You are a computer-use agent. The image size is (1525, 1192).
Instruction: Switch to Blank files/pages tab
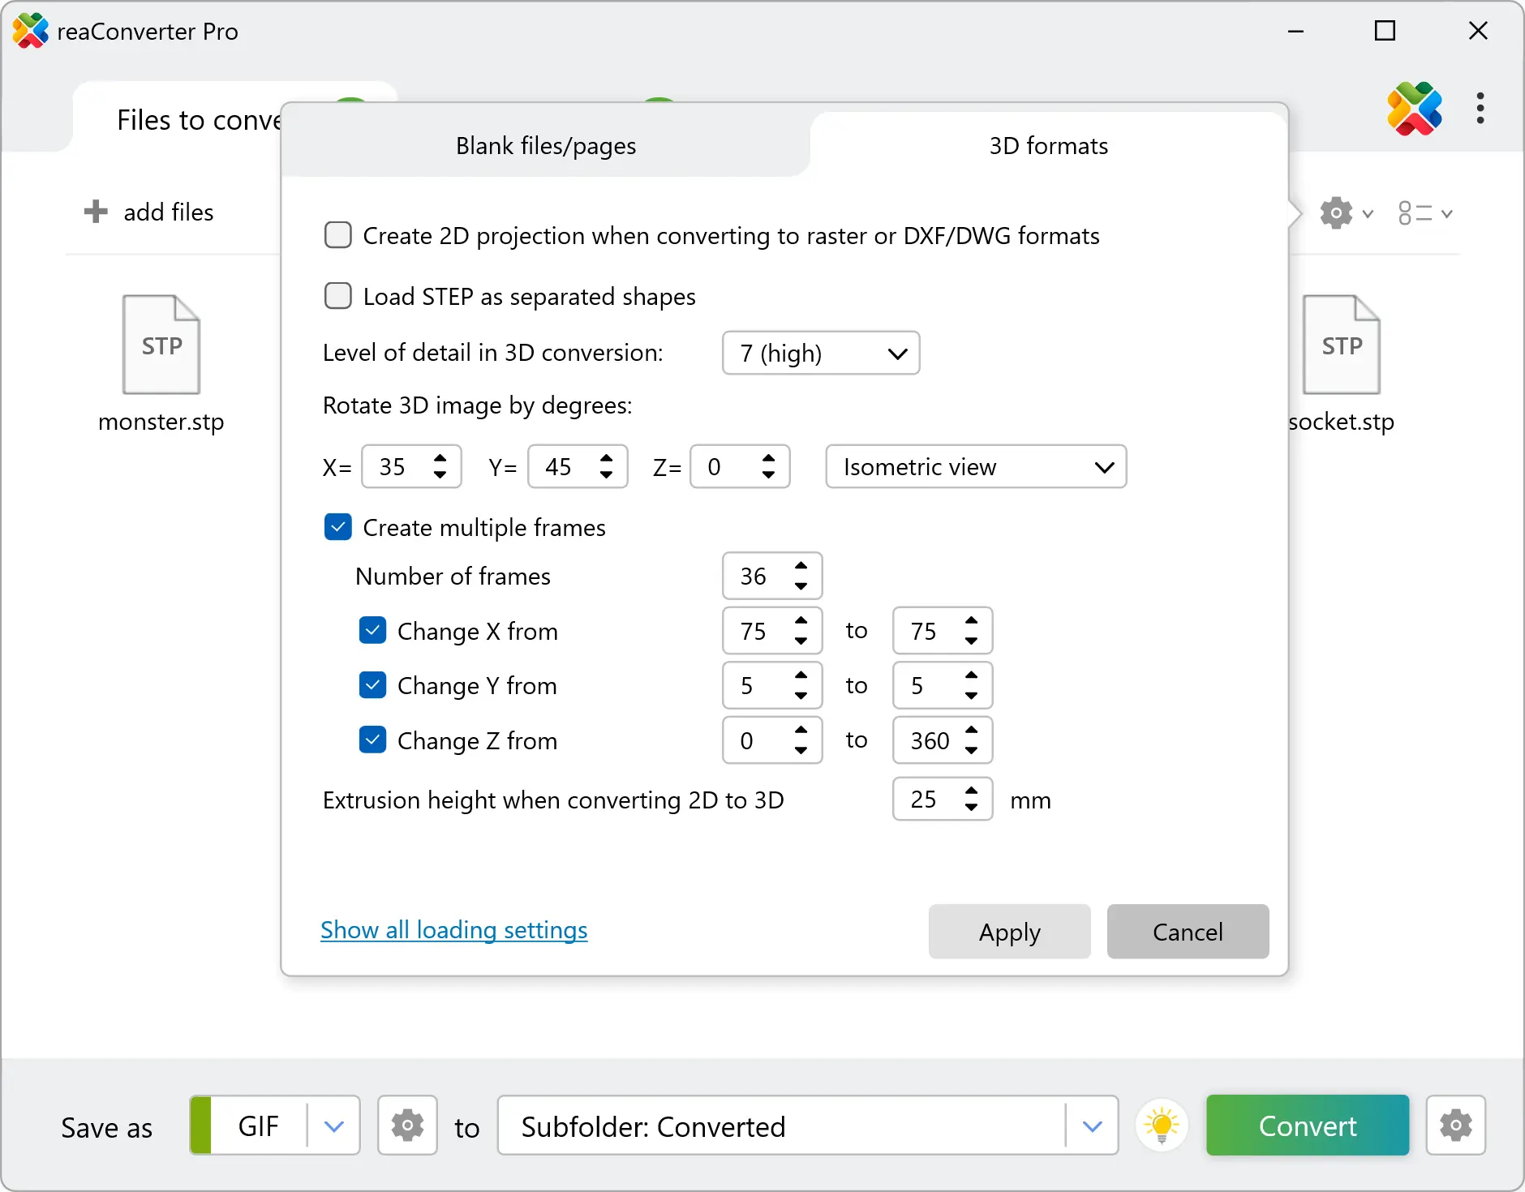point(546,145)
